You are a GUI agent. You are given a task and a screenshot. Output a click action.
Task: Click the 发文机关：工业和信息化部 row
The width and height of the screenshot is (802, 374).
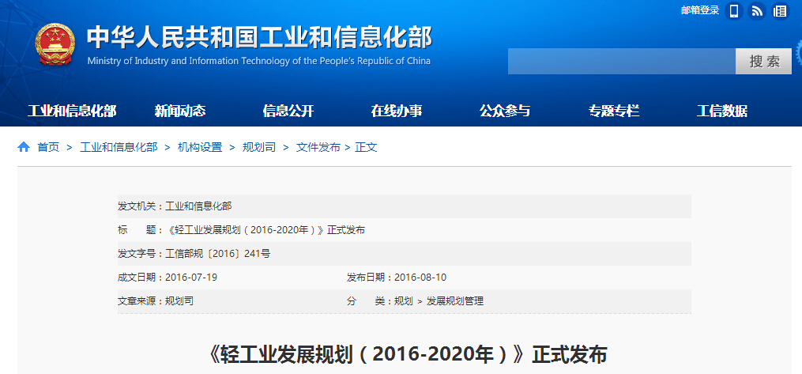pyautogui.click(x=404, y=206)
